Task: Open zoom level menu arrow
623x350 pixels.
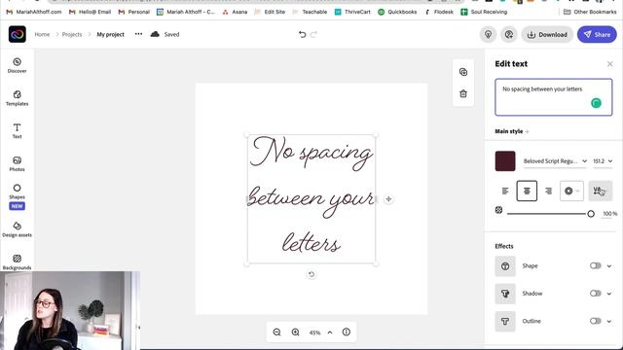Action: click(x=330, y=332)
